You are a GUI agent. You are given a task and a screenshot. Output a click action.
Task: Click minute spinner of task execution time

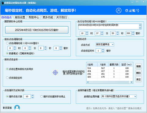[x=102, y=33]
